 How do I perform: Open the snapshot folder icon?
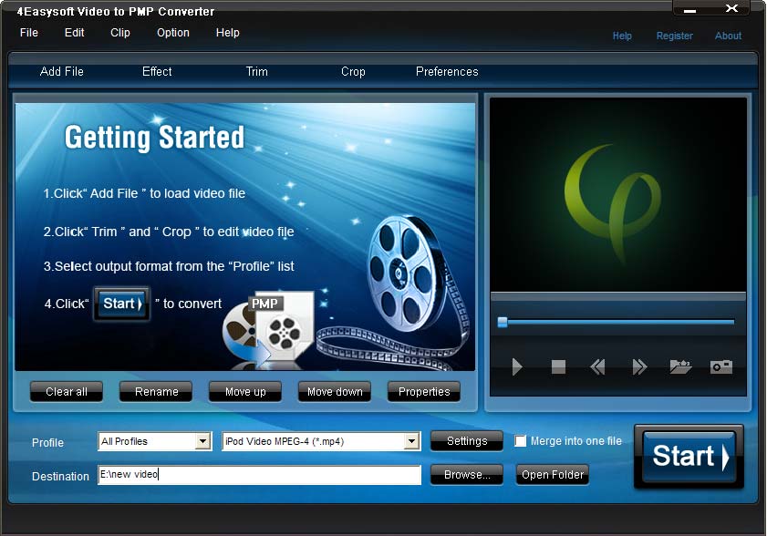[x=679, y=366]
